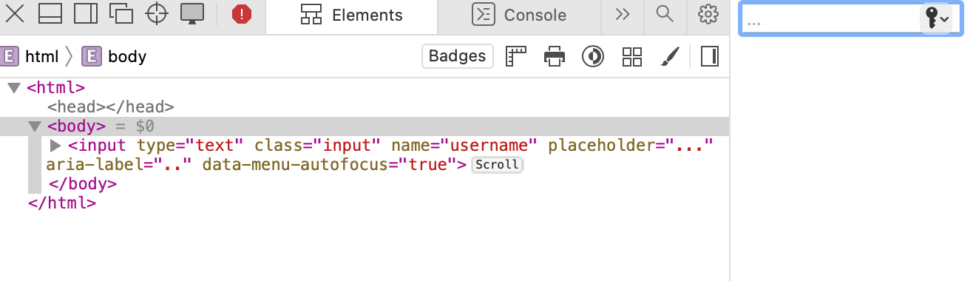
Task: Select the <head></head> node
Action: tap(111, 107)
